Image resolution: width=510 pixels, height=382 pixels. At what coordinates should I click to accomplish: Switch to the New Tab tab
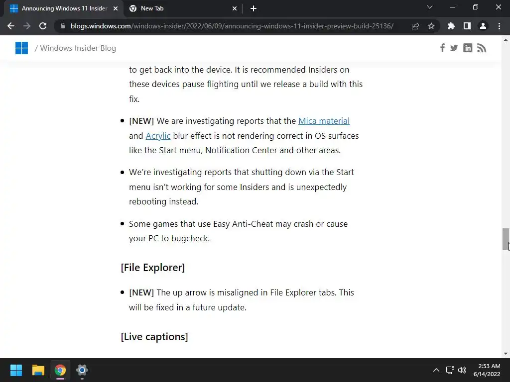pyautogui.click(x=183, y=8)
